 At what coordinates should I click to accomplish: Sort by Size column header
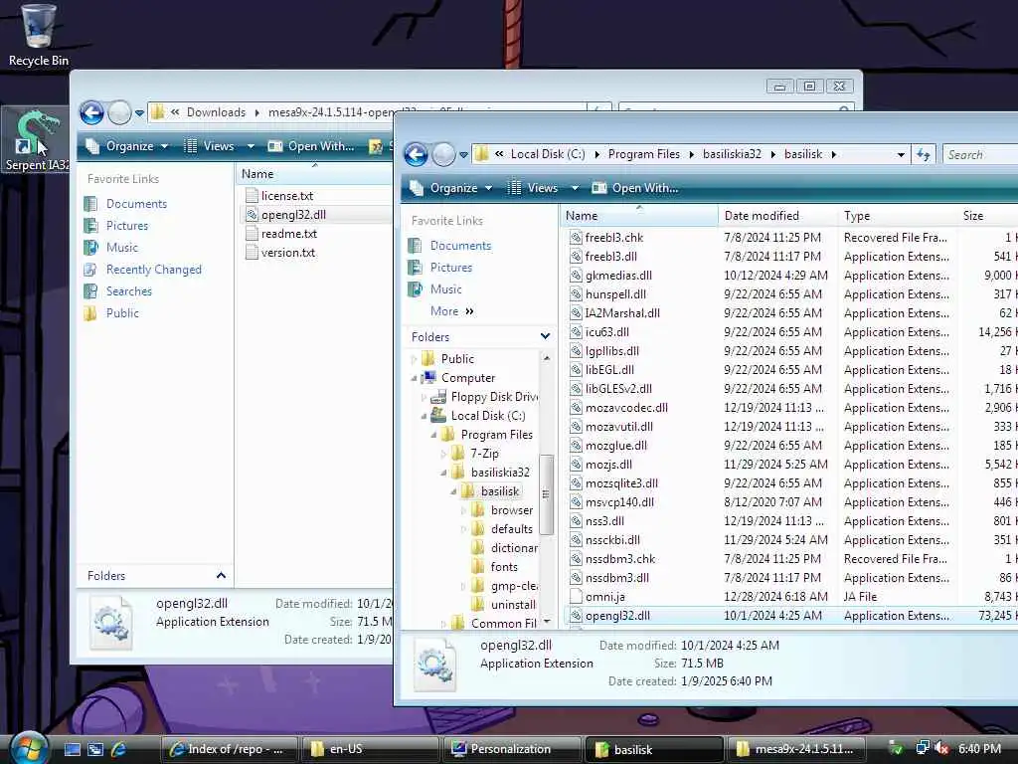(x=987, y=216)
